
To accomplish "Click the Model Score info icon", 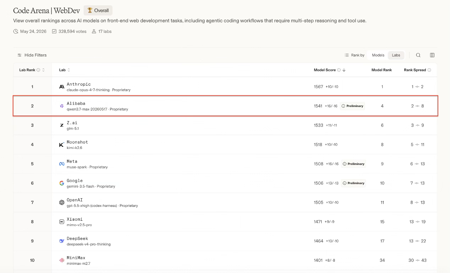I will pyautogui.click(x=339, y=70).
